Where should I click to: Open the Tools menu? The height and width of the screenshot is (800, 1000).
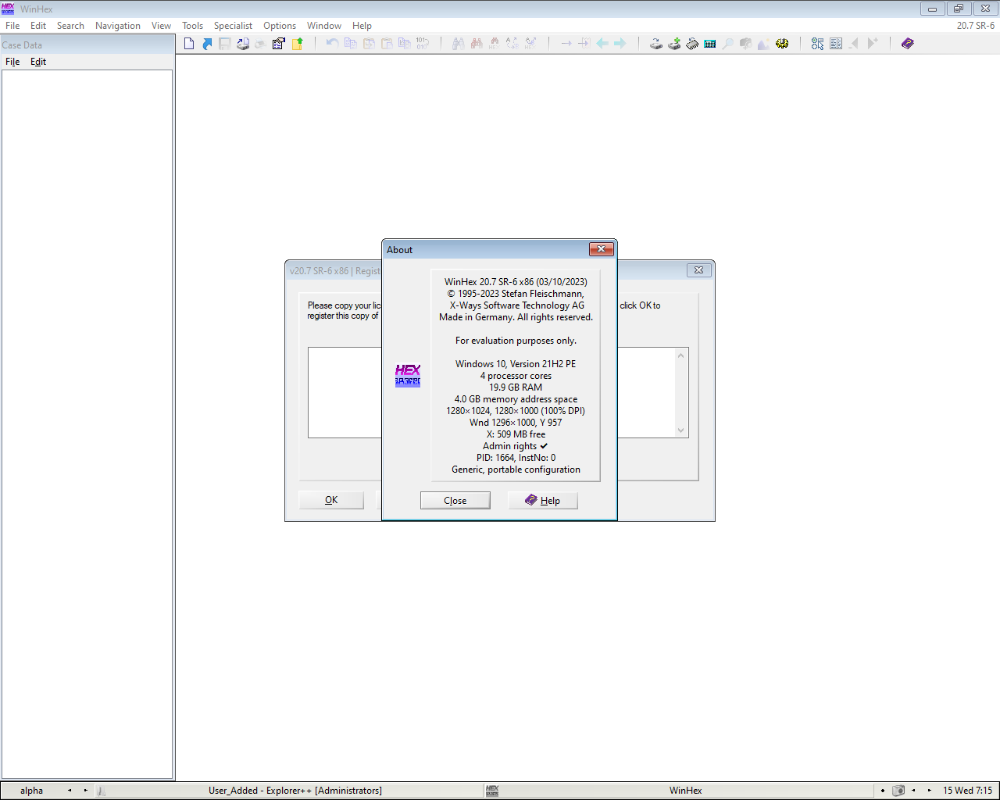tap(192, 26)
